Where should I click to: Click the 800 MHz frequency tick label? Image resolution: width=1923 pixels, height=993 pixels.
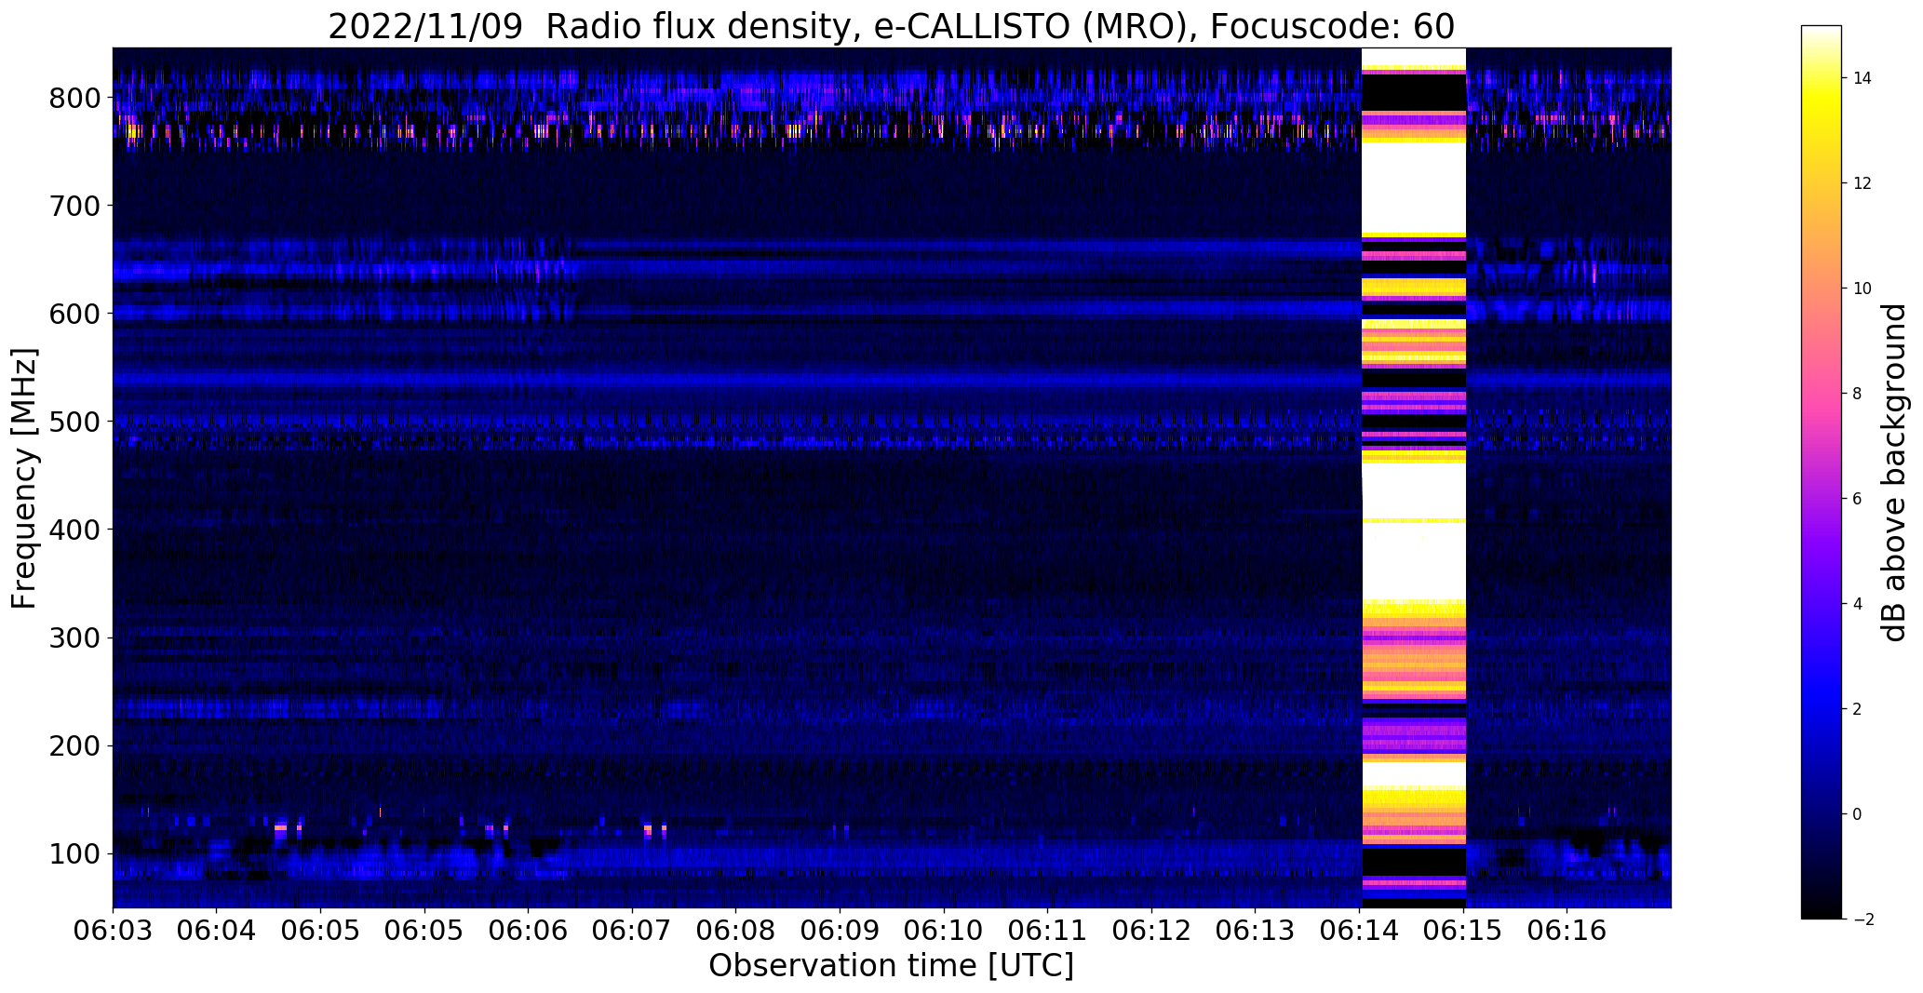(78, 98)
